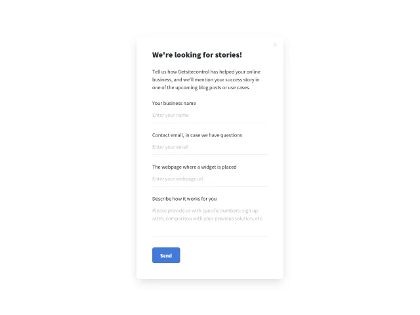Screen dimensions: 420x315
Task: Click 'The webpage where a widget is placed' label
Action: [194, 167]
